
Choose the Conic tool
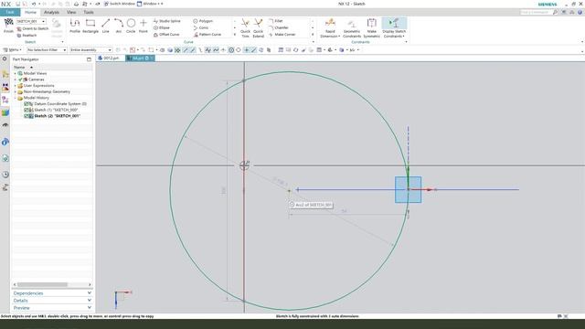point(201,27)
